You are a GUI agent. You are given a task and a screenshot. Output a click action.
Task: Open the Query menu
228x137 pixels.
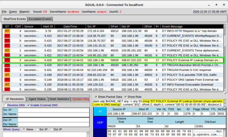coord(13,12)
